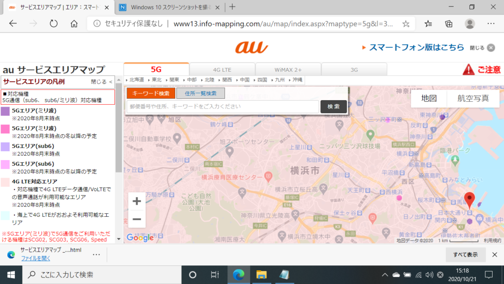Select the 5G map tab

pyautogui.click(x=156, y=69)
